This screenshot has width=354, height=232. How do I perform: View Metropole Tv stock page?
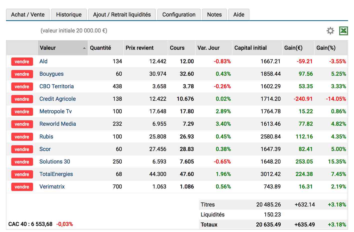coord(56,111)
